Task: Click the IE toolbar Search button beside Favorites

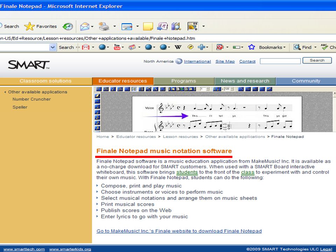Action: [9, 26]
